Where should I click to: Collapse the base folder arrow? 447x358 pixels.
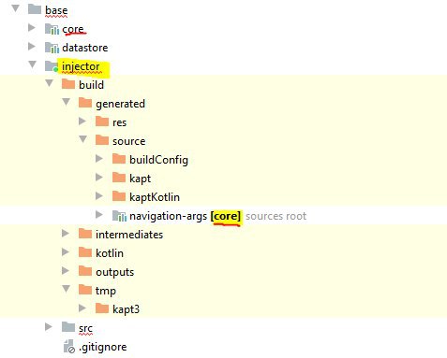coord(15,8)
